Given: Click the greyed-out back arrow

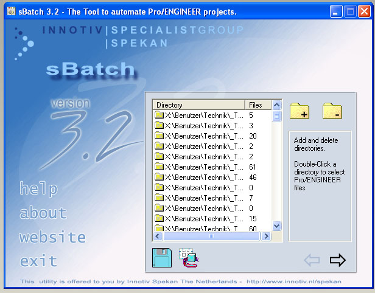Looking at the screenshot, I should pyautogui.click(x=312, y=260).
